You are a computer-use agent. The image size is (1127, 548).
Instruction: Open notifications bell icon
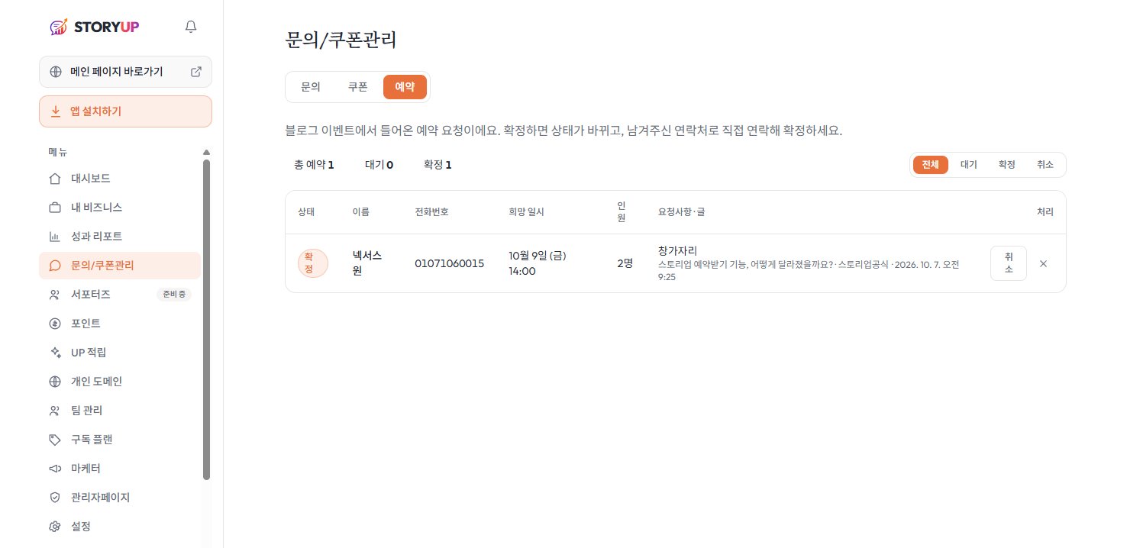191,27
